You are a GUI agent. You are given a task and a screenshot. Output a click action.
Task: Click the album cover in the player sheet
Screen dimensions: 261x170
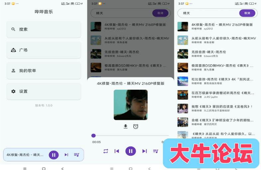click(x=131, y=105)
